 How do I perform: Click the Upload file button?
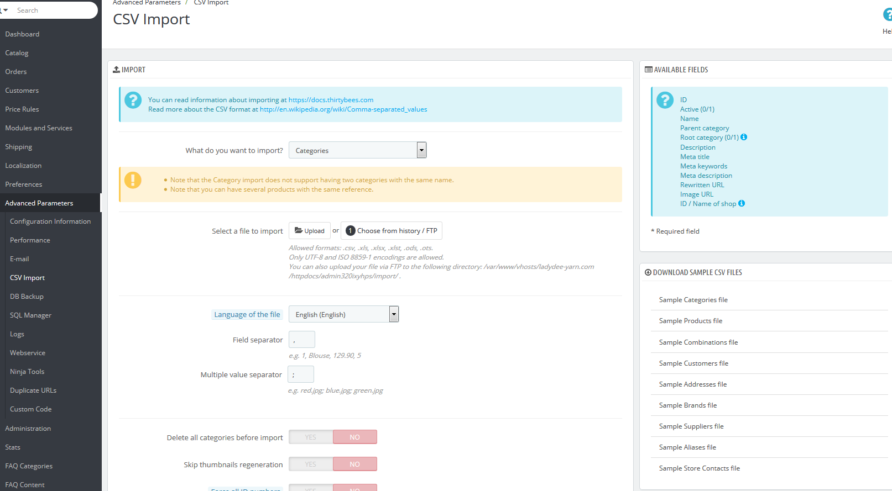[x=309, y=231]
